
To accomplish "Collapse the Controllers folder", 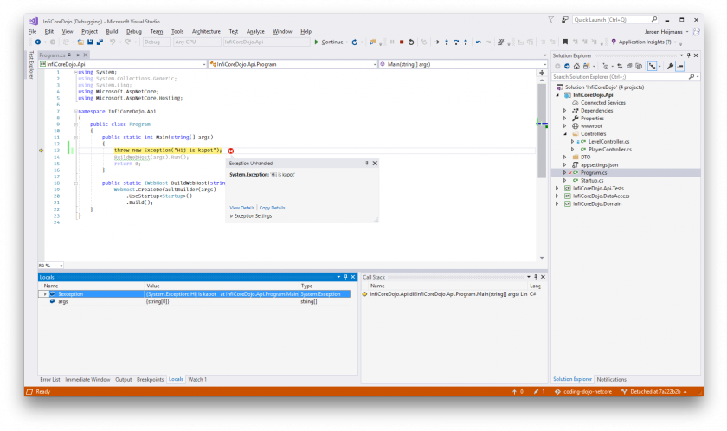I will click(x=564, y=133).
